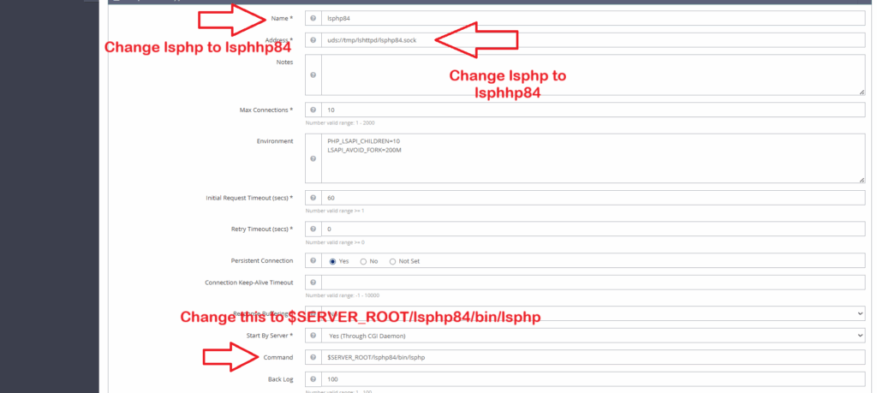Select Yes for Persistent Connection

coord(333,261)
